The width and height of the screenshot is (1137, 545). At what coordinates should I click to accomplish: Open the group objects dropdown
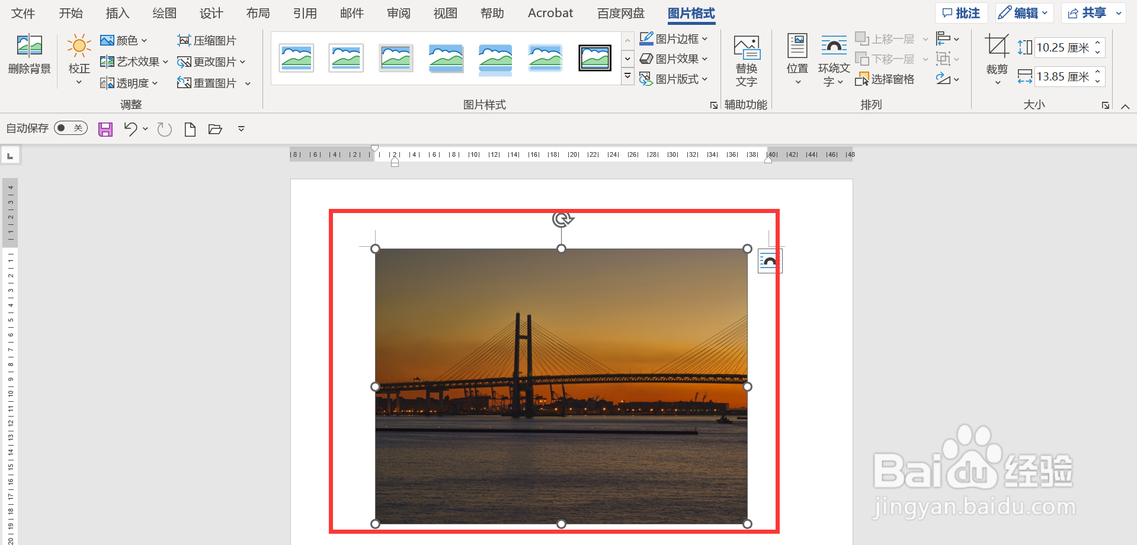(947, 59)
